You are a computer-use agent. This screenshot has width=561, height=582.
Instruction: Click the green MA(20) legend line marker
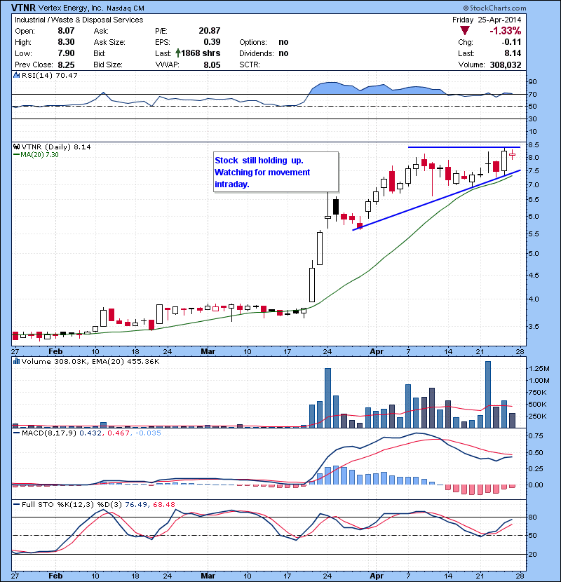coord(16,155)
